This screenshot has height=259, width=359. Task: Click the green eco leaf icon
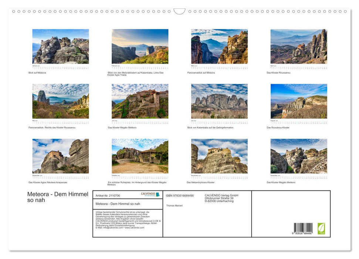tap(321, 228)
